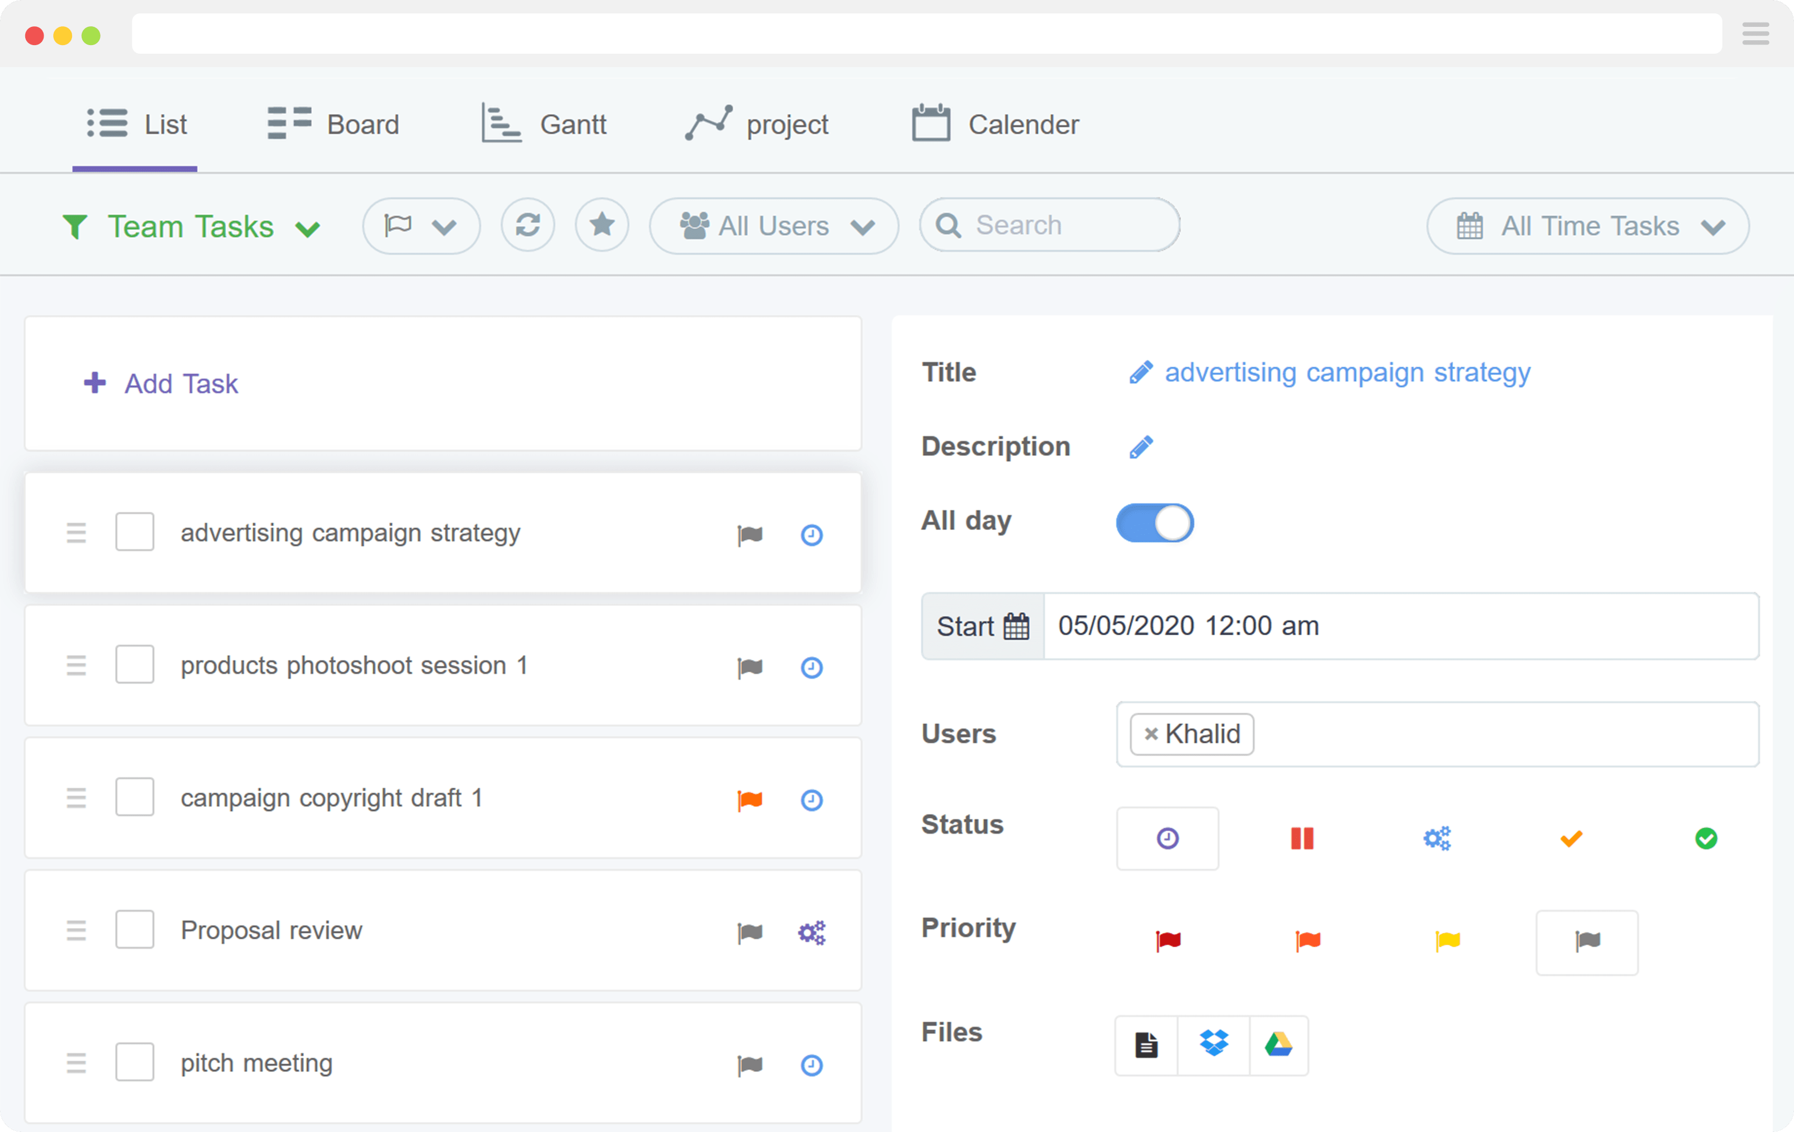Switch to the Gantt tab
The image size is (1794, 1132).
point(544,124)
